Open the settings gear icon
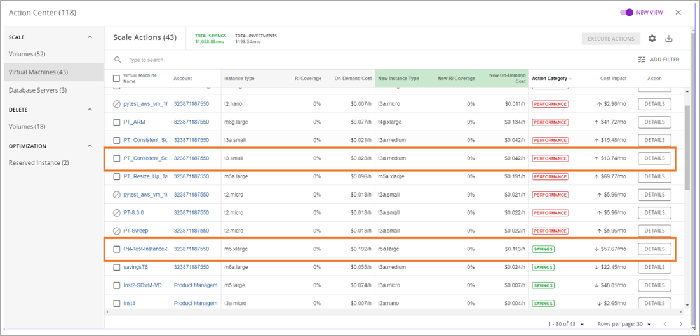Viewport: 700px width, 336px height. click(x=652, y=39)
